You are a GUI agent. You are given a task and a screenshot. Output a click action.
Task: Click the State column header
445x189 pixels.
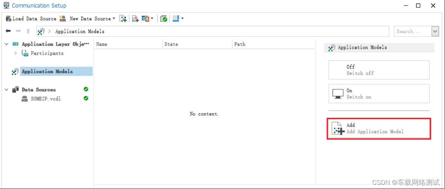tap(197, 44)
